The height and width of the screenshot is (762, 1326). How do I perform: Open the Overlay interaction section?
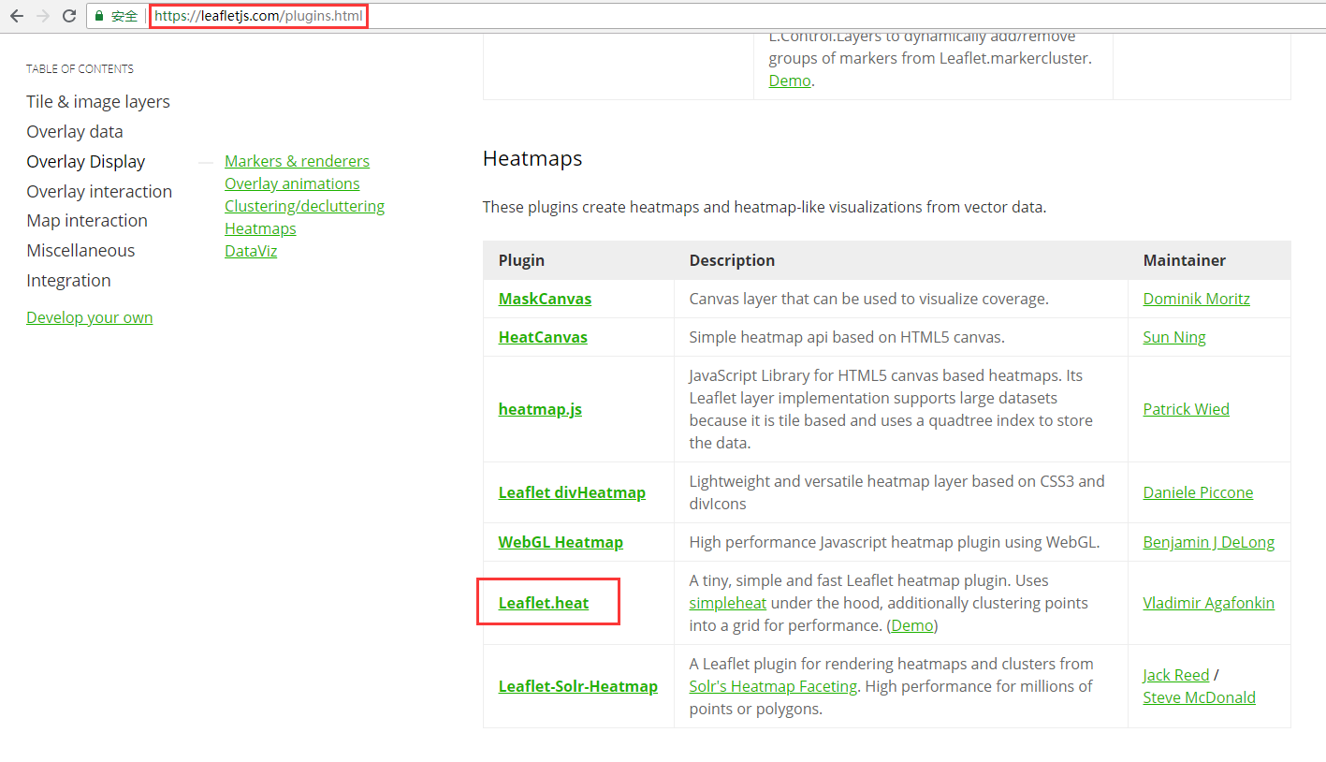(99, 192)
